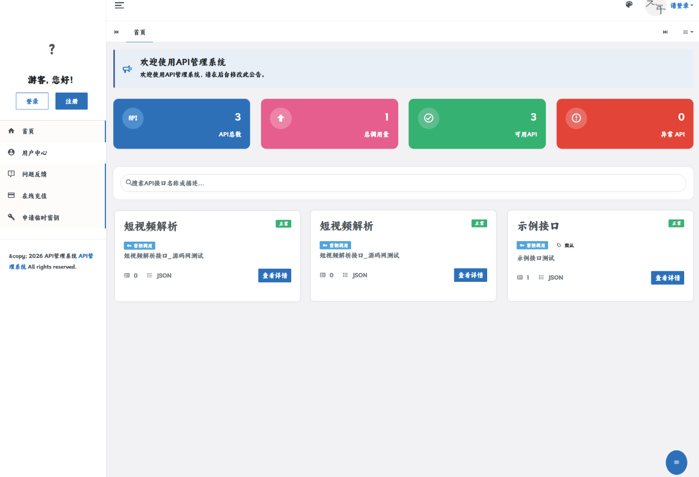Open the tab options dropdown menu
The height and width of the screenshot is (477, 699).
click(688, 32)
